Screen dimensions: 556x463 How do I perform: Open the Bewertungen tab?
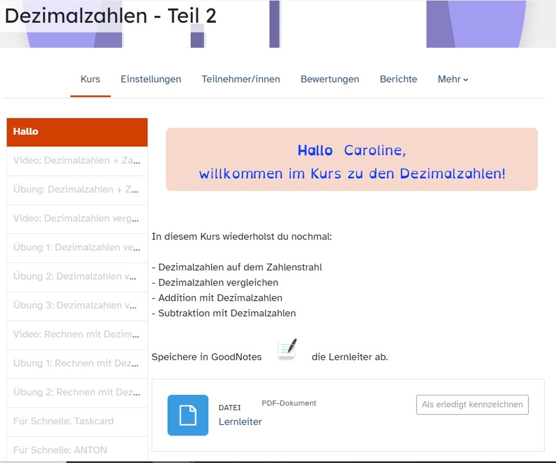330,80
